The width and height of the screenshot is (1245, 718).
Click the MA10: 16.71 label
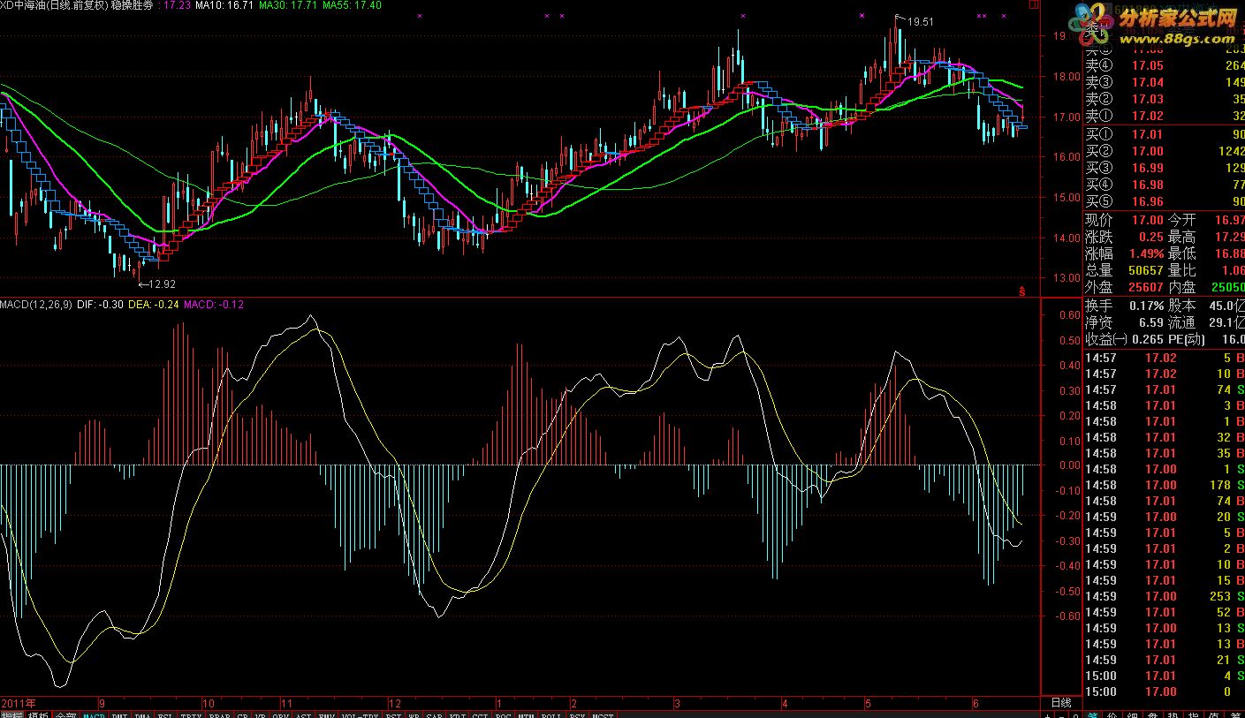(x=224, y=5)
